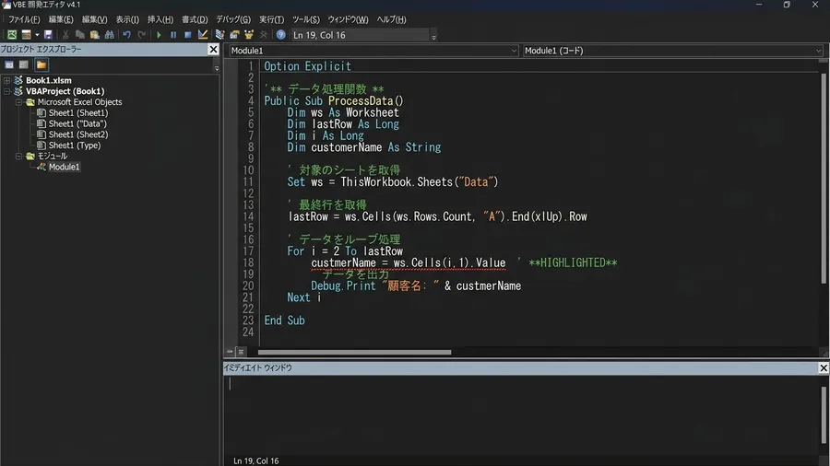Open the デバッグ(G) menu
Viewport: 830px width, 466px height.
(233, 19)
